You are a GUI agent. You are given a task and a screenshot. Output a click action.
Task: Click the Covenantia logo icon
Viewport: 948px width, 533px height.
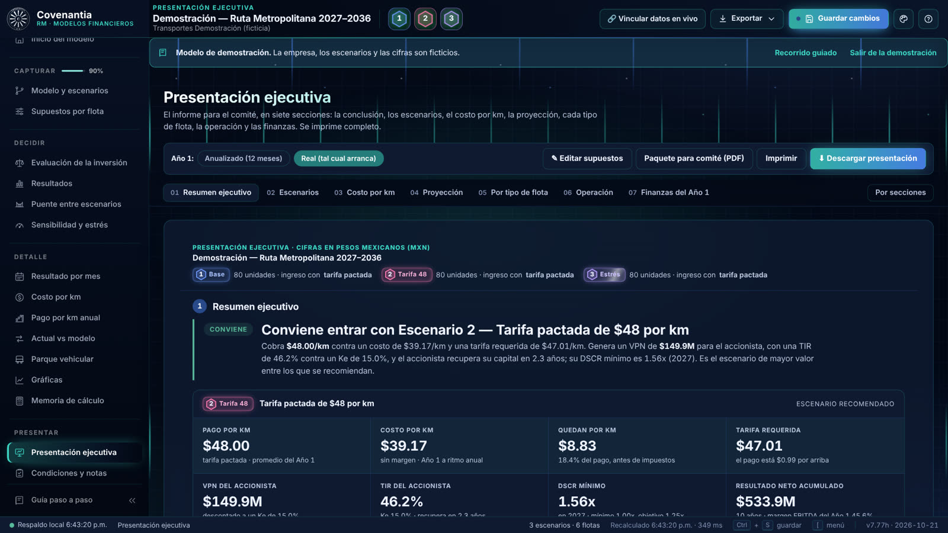(18, 19)
